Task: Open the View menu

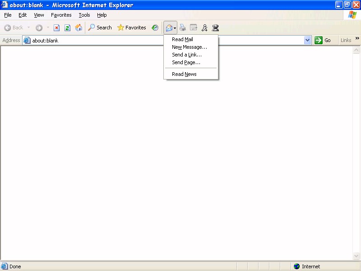Action: [x=39, y=15]
